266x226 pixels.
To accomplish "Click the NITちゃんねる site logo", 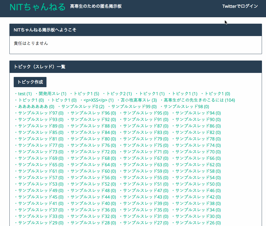I will click(x=38, y=7).
